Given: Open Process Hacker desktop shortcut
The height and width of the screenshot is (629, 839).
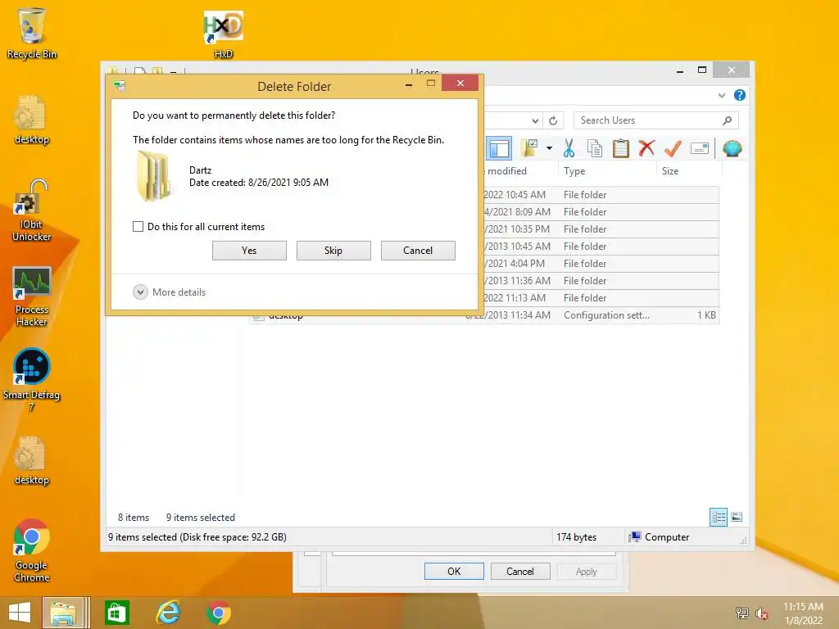Looking at the screenshot, I should 32,296.
